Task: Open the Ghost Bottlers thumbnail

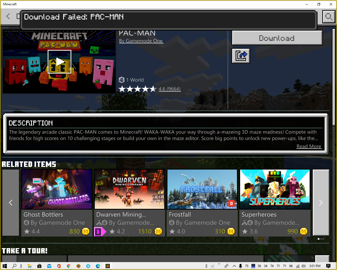Action: [57, 189]
